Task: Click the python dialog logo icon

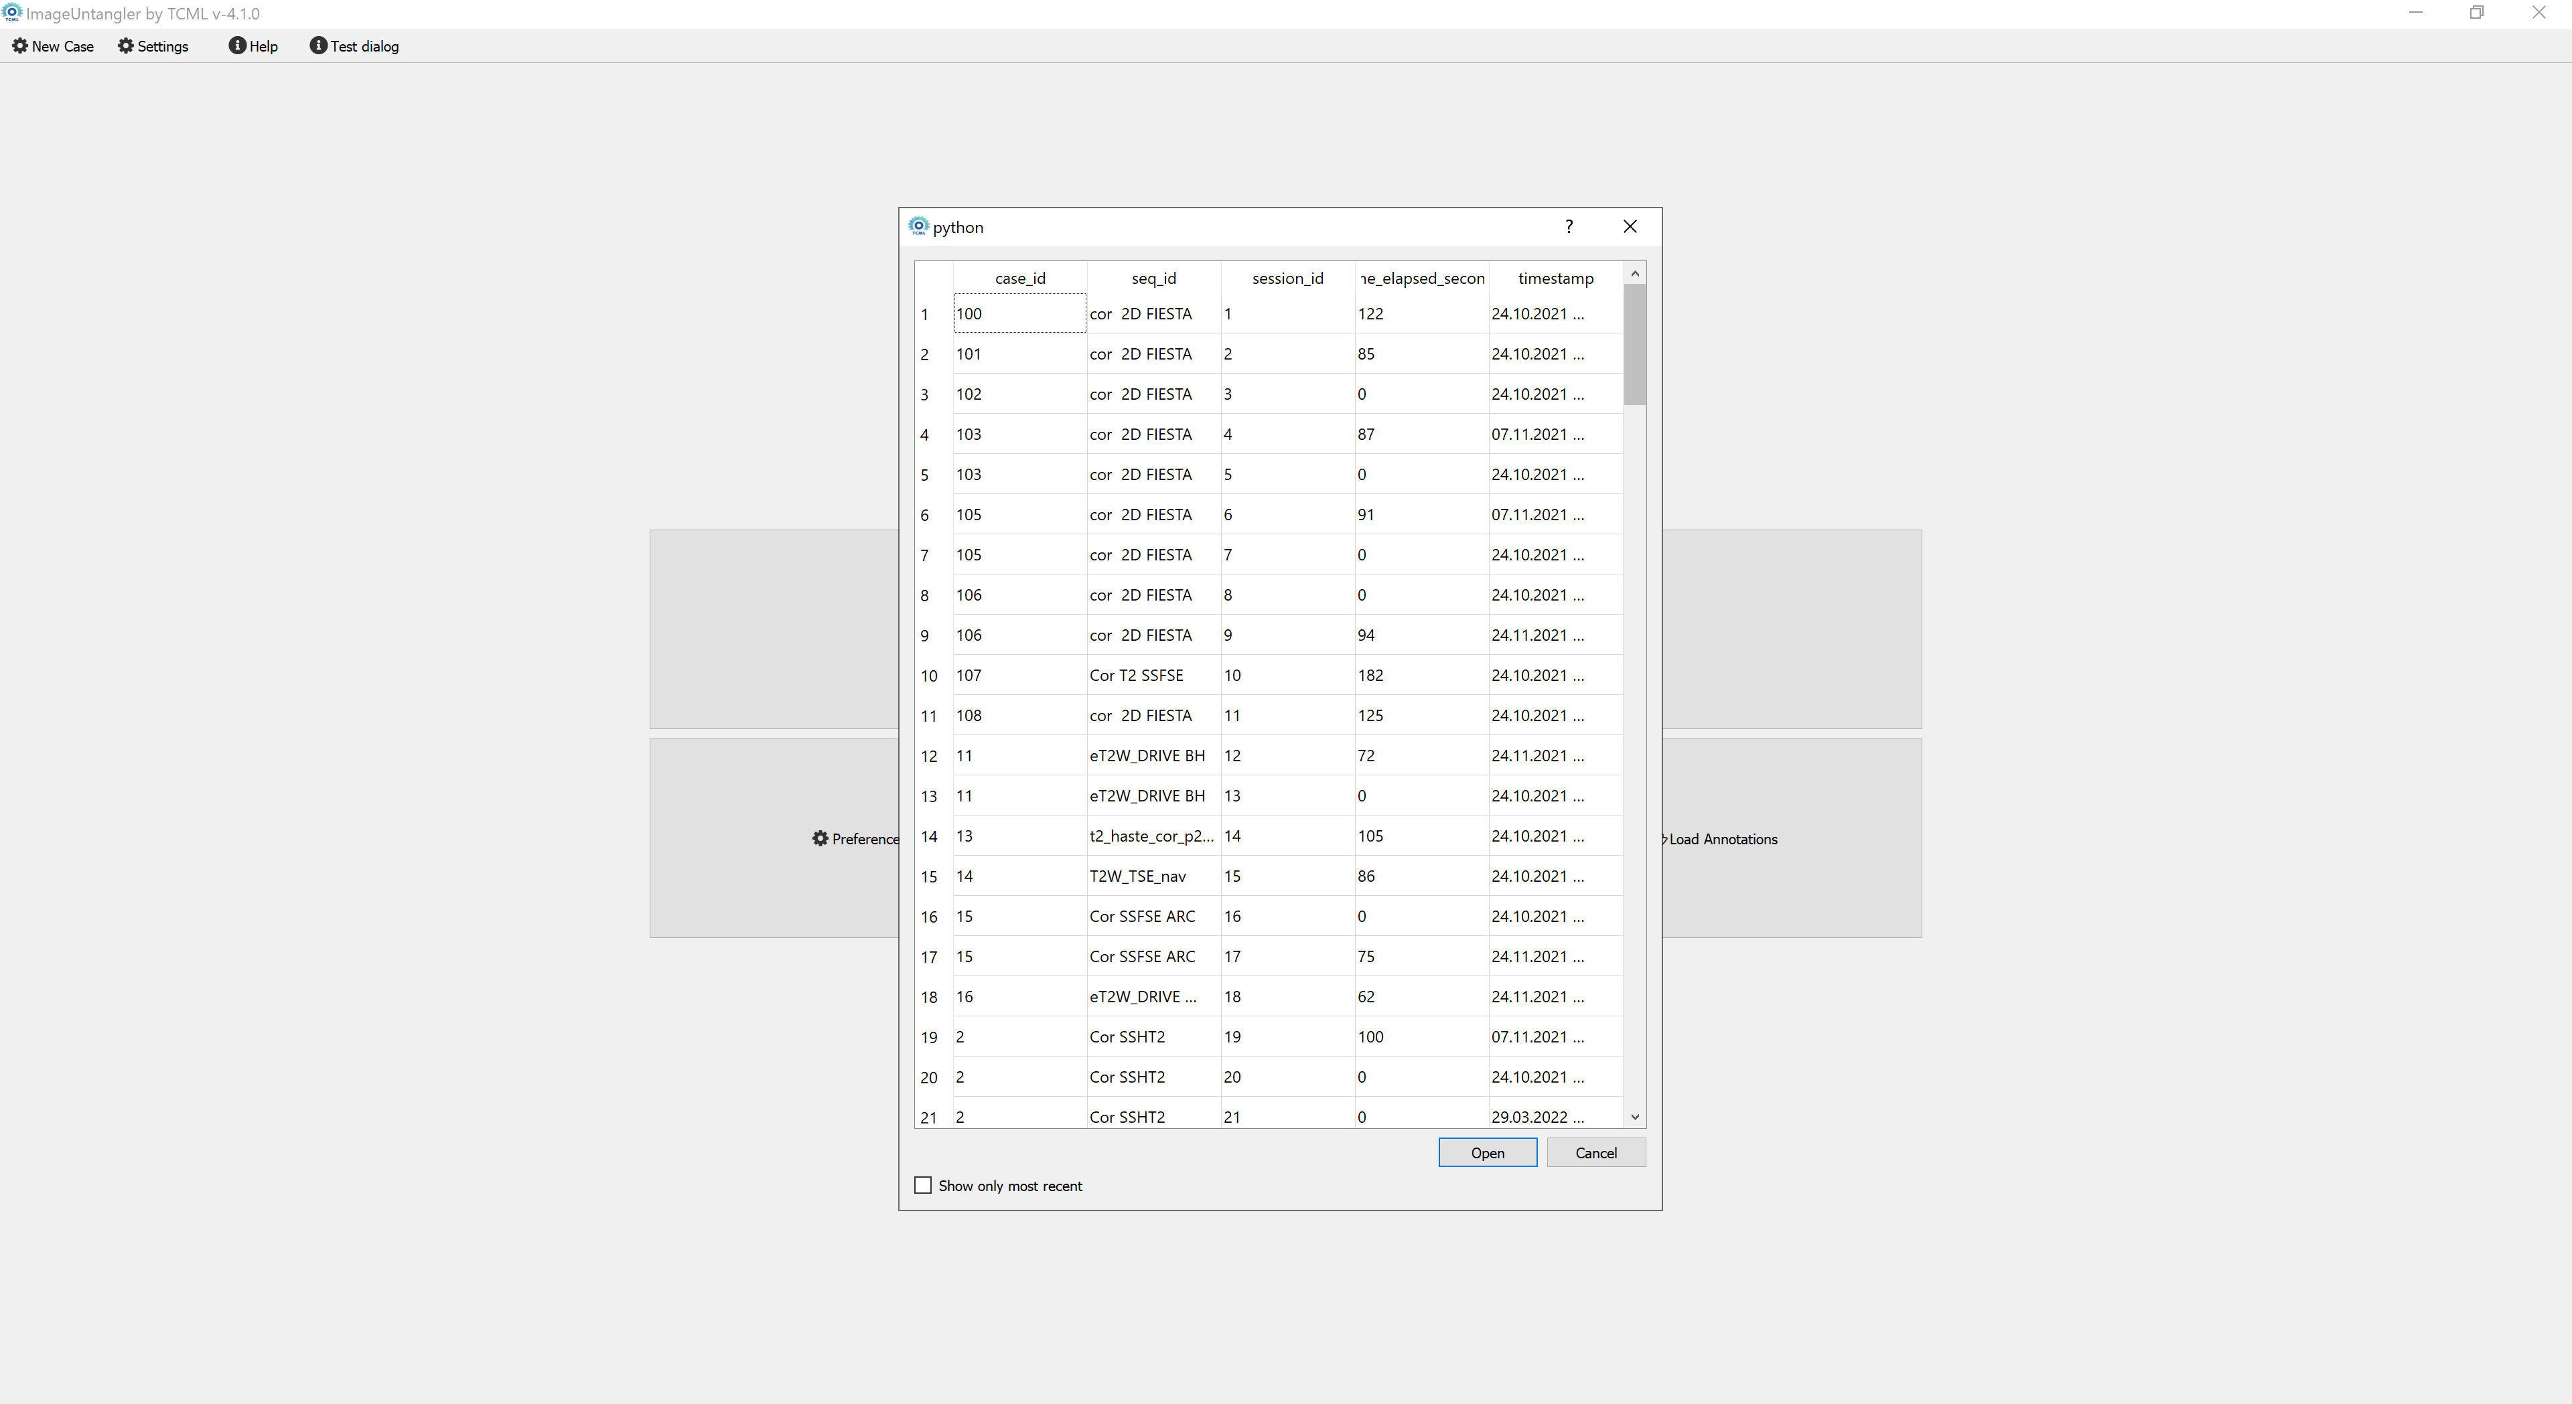Action: coord(918,226)
